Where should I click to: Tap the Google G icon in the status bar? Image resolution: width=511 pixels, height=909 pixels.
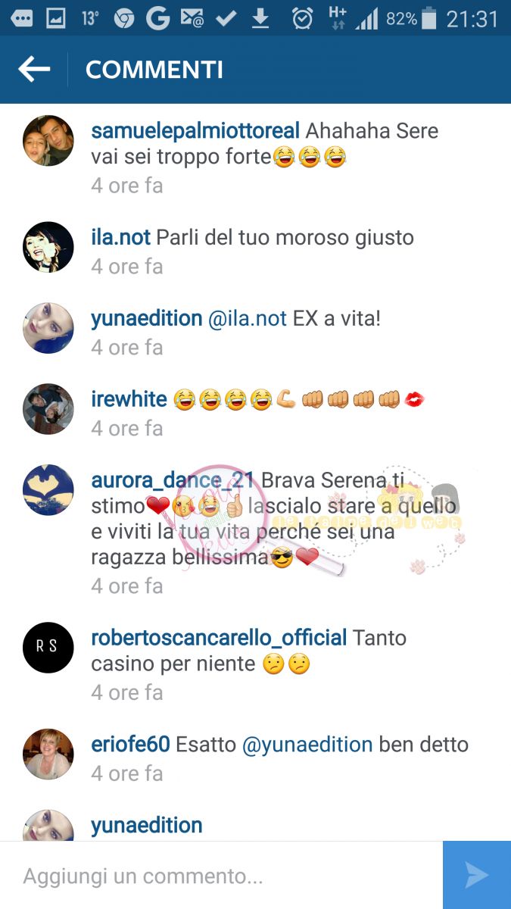[x=157, y=18]
